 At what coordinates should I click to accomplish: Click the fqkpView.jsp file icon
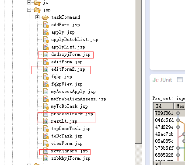click(x=46, y=84)
